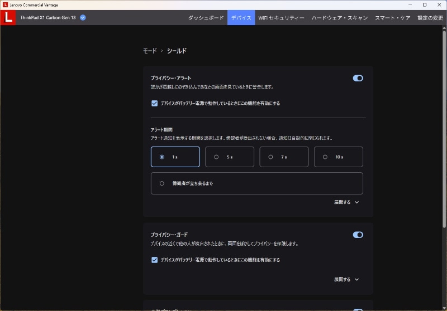Close the Lenovo Commercial Vantage window
Image resolution: width=447 pixels, height=311 pixels.
pos(439,5)
